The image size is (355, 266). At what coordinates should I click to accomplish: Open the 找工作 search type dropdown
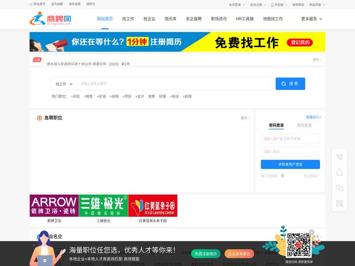[x=64, y=84]
